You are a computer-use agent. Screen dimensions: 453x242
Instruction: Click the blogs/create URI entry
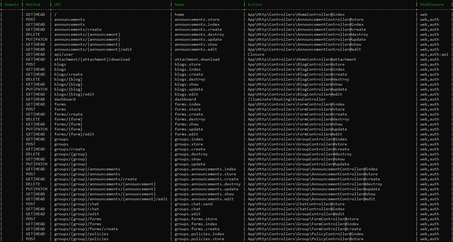(68, 74)
